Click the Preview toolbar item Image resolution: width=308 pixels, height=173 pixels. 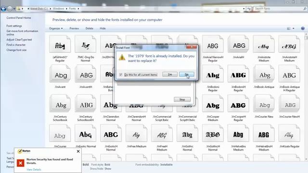tap(74, 28)
